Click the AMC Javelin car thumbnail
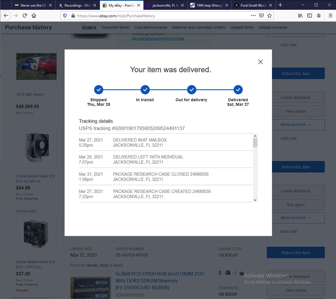This screenshot has height=299, width=336. 36,66
